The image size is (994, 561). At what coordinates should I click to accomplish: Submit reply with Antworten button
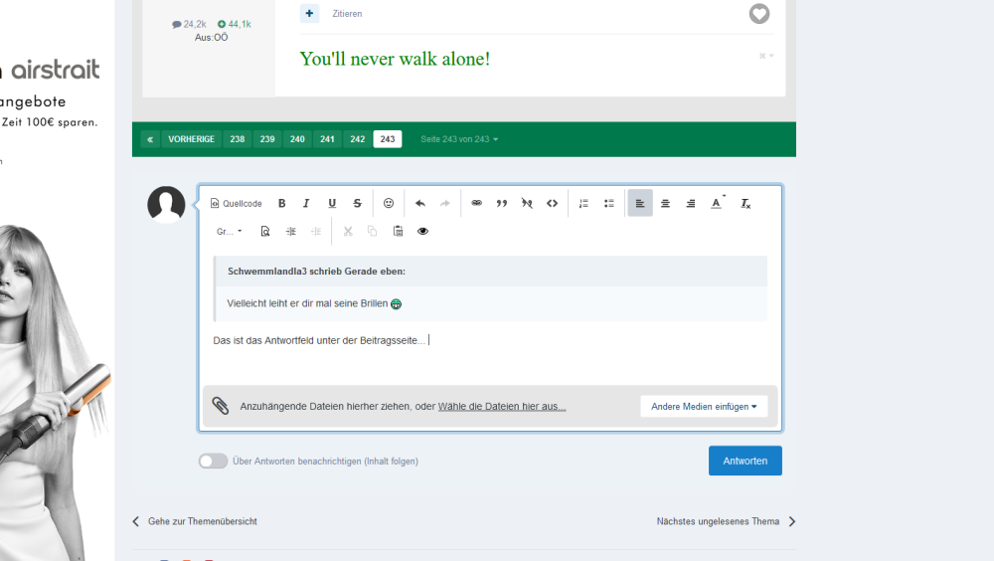click(x=745, y=461)
